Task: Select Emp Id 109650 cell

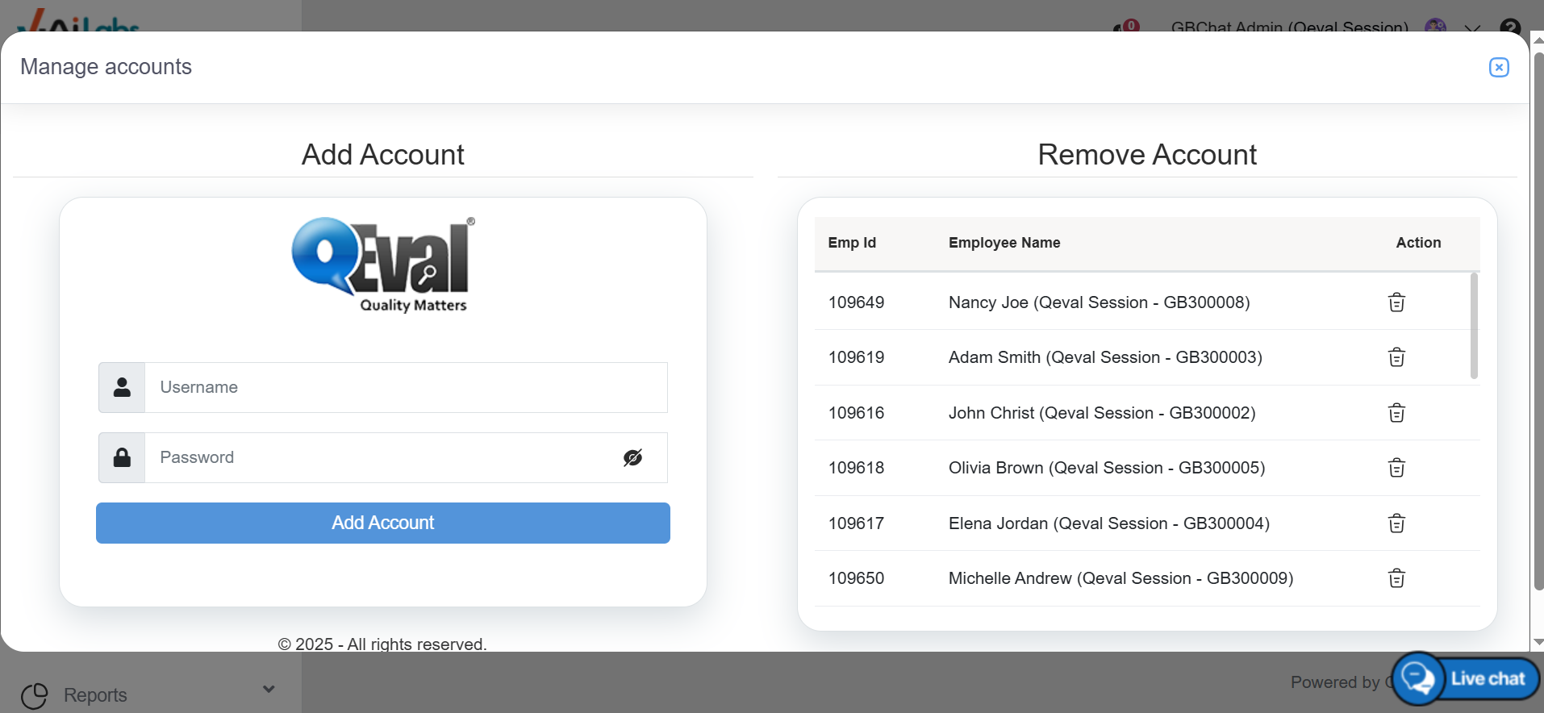Action: pyautogui.click(x=856, y=578)
